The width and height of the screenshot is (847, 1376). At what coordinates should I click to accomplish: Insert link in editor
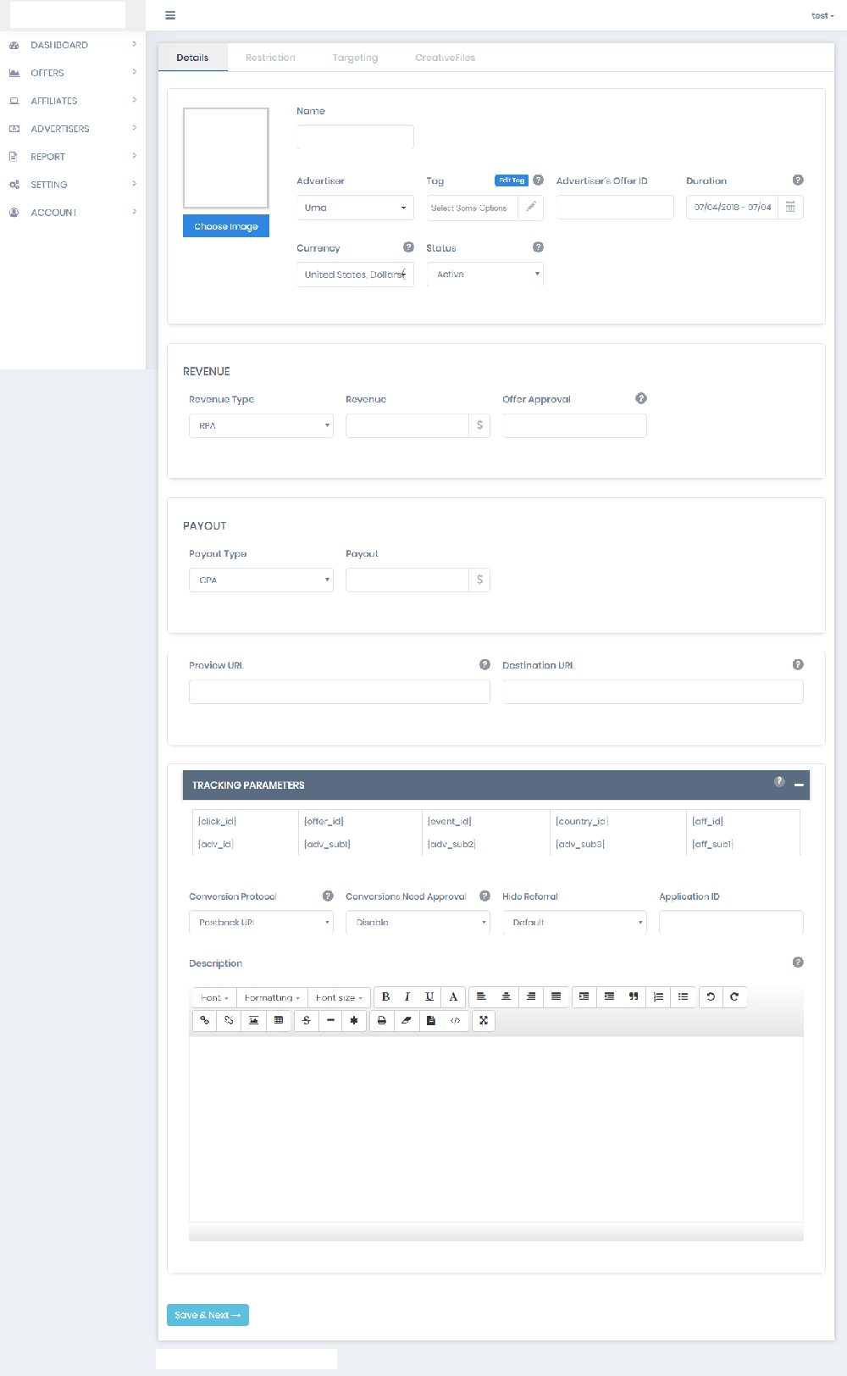204,1021
